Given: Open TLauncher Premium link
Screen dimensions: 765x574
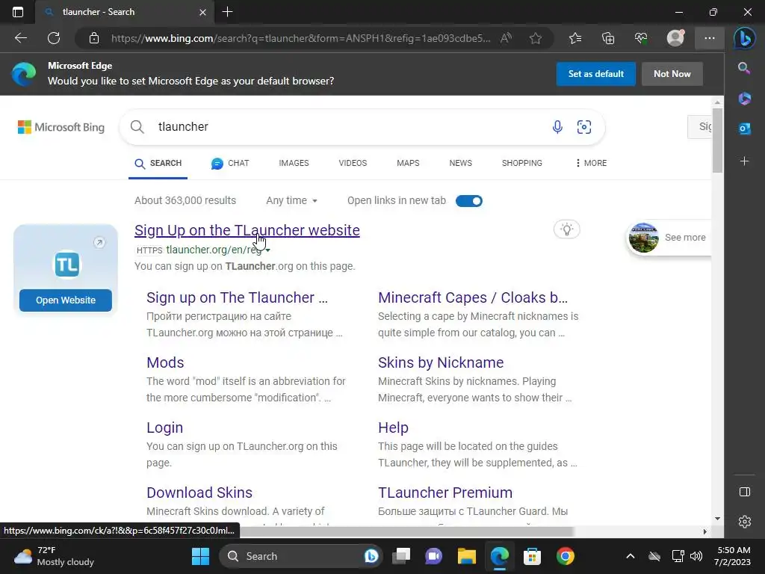Looking at the screenshot, I should [445, 493].
